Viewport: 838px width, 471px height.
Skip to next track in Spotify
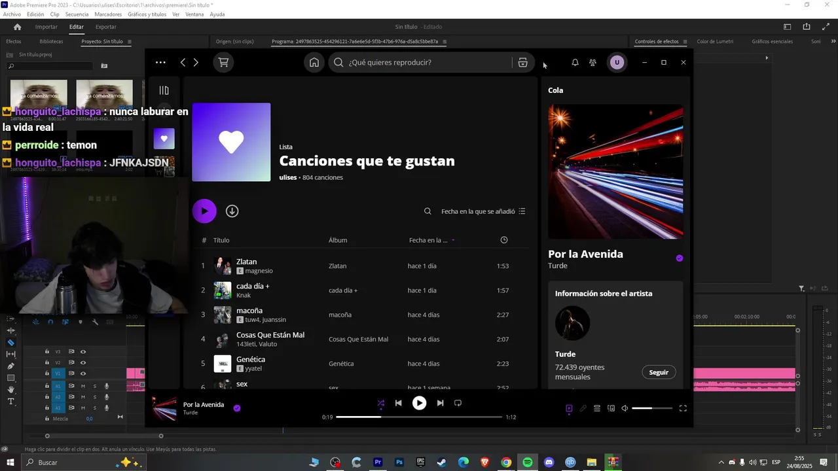coord(440,403)
